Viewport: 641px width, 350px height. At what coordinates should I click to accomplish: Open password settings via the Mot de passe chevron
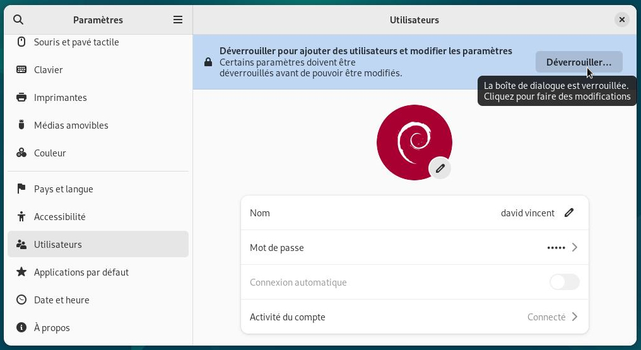pyautogui.click(x=575, y=247)
